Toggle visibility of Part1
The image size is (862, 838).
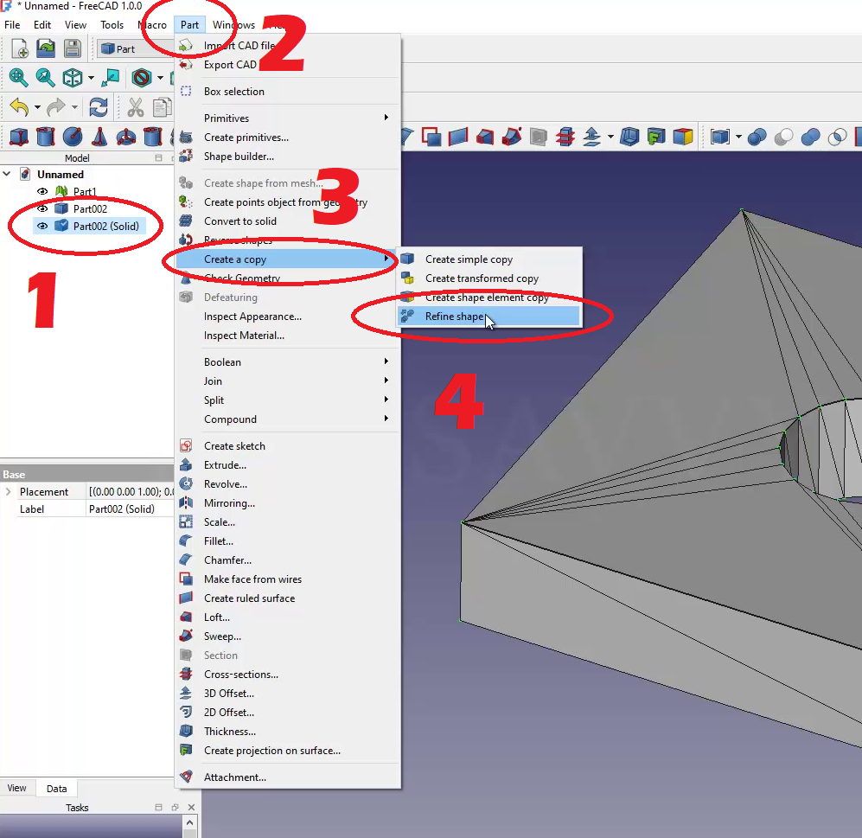point(42,191)
